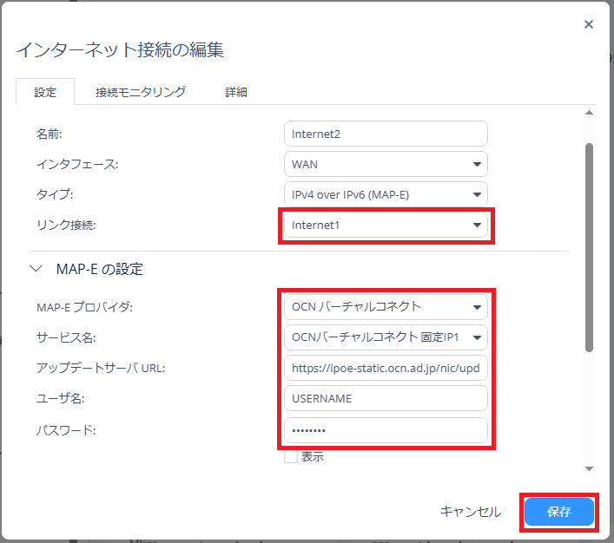
Task: Open the インタフェース dropdown showing WAN
Action: (x=386, y=164)
